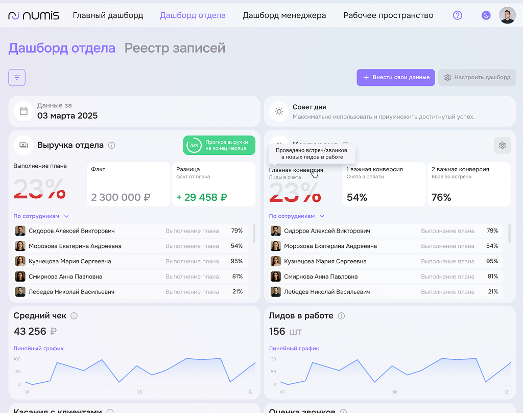Viewport: 523px width, 413px height.
Task: Open the Реестр записей tab
Action: (x=175, y=48)
